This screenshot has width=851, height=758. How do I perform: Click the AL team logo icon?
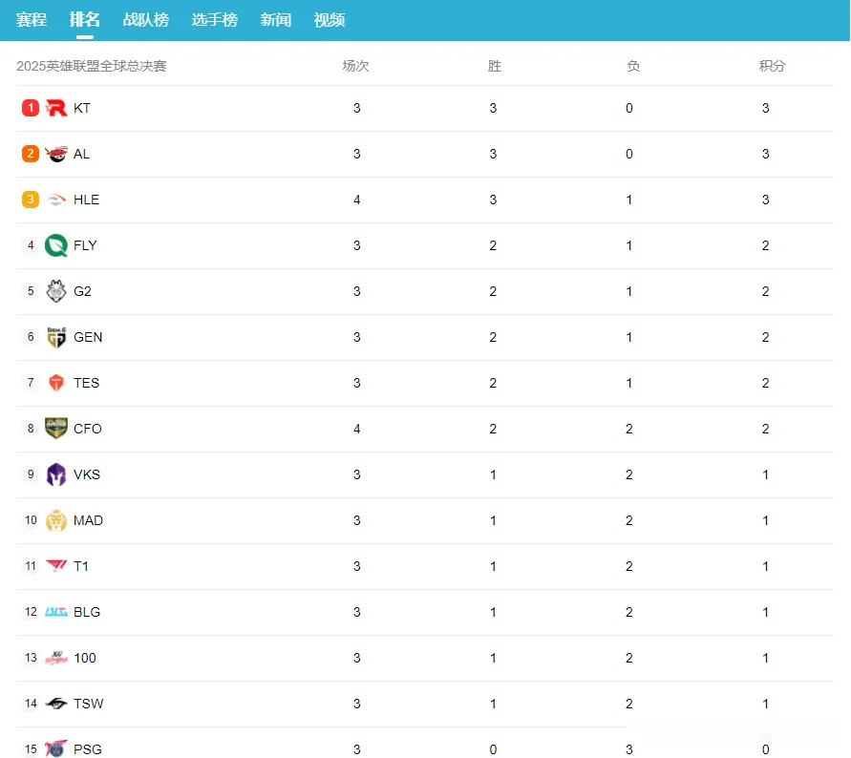point(56,154)
